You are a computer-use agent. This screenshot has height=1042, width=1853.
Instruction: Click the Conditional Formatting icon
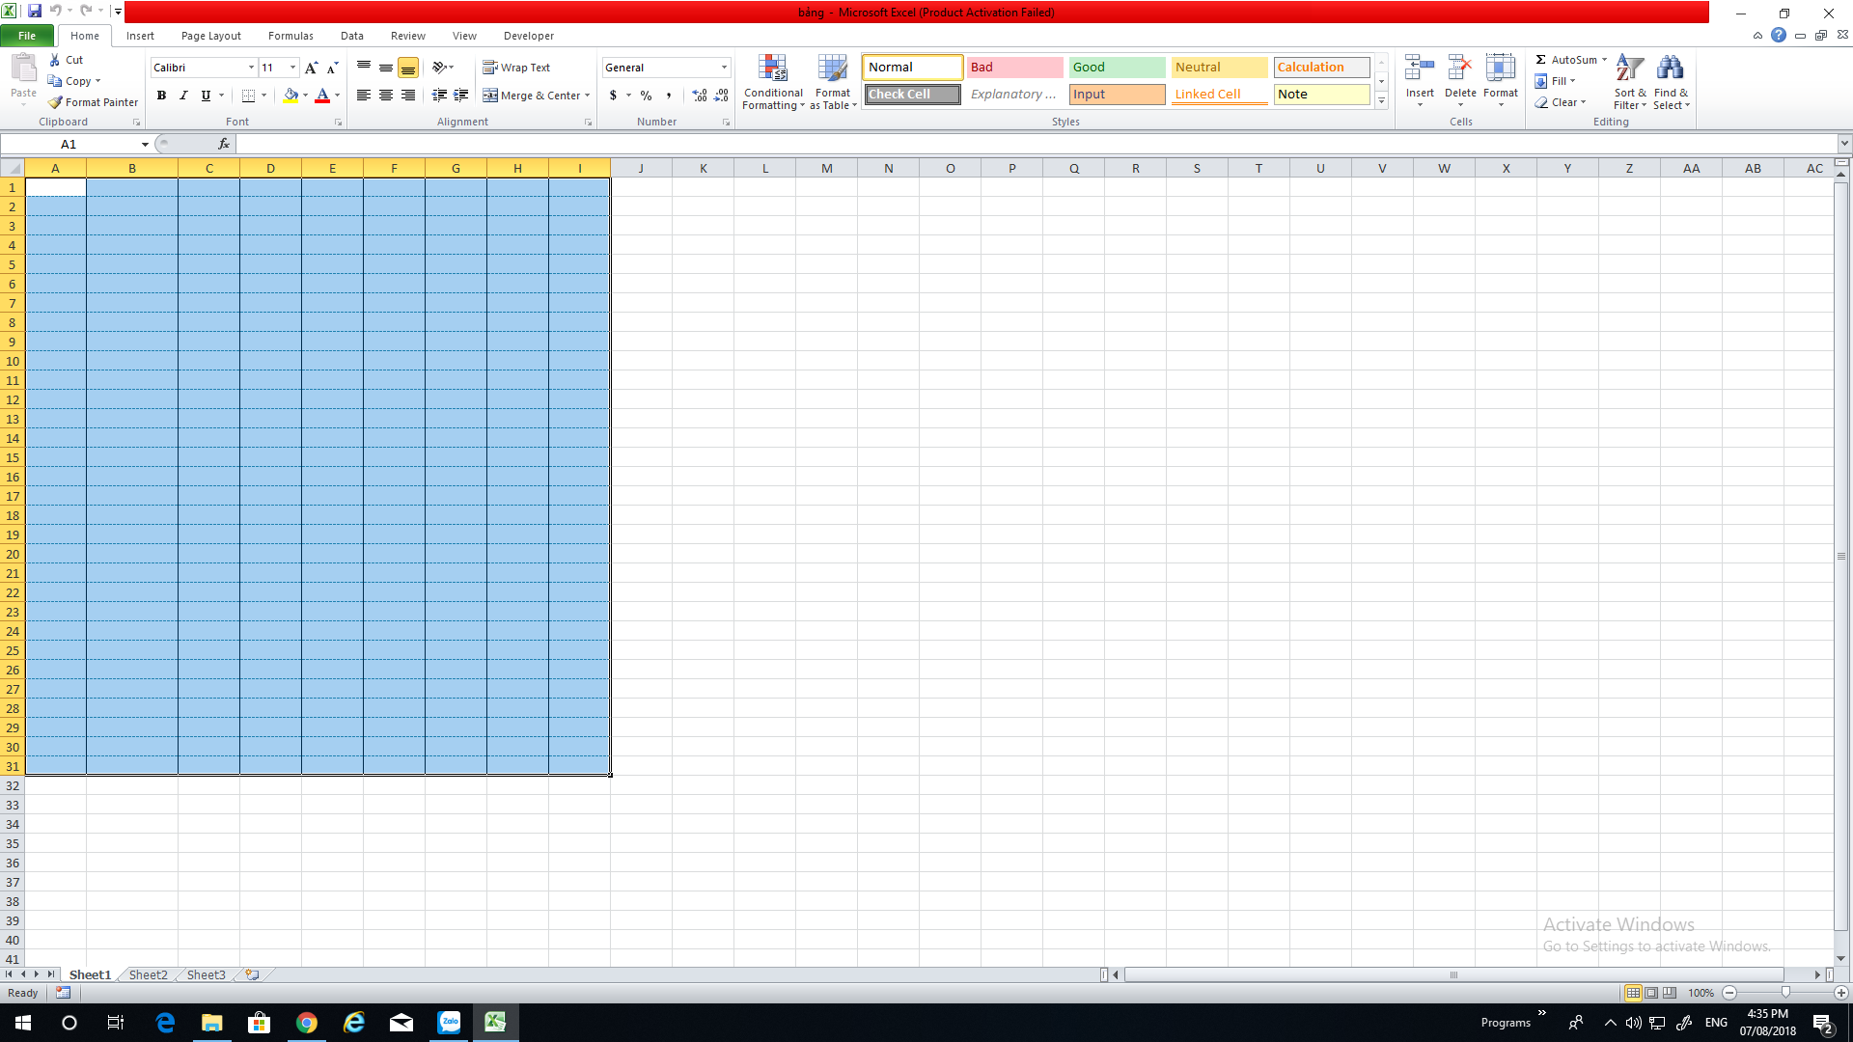tap(773, 69)
